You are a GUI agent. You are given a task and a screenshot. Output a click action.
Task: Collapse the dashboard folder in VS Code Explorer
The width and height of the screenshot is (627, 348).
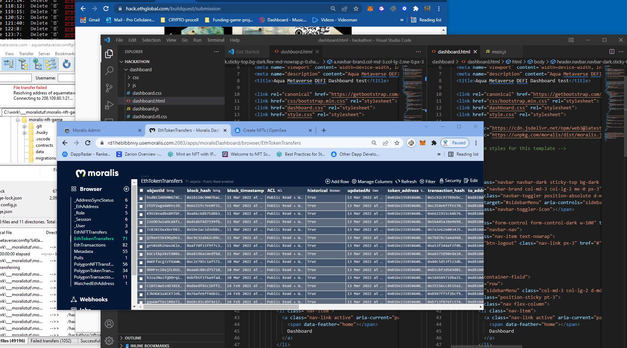[126, 69]
